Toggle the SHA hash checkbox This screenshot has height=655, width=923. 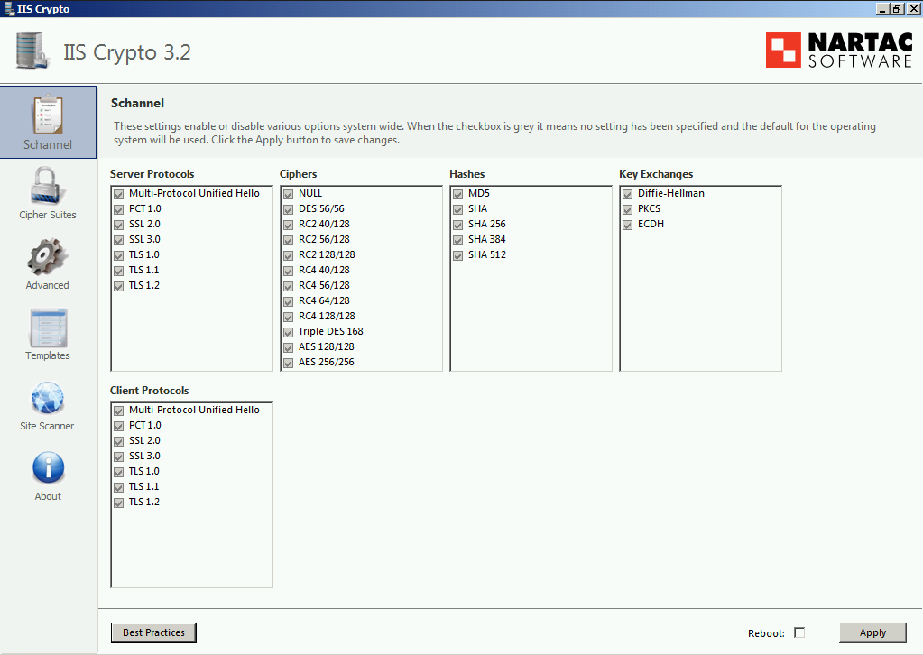[x=458, y=209]
